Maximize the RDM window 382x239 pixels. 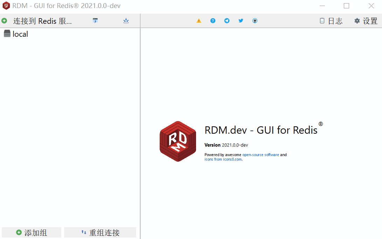346,6
